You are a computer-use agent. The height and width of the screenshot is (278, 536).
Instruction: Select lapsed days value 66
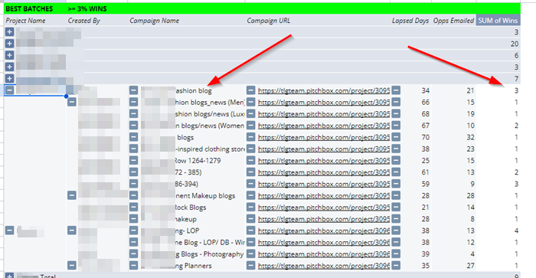point(425,103)
